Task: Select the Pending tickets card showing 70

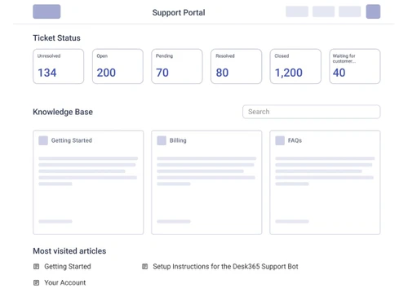Action: (x=177, y=66)
